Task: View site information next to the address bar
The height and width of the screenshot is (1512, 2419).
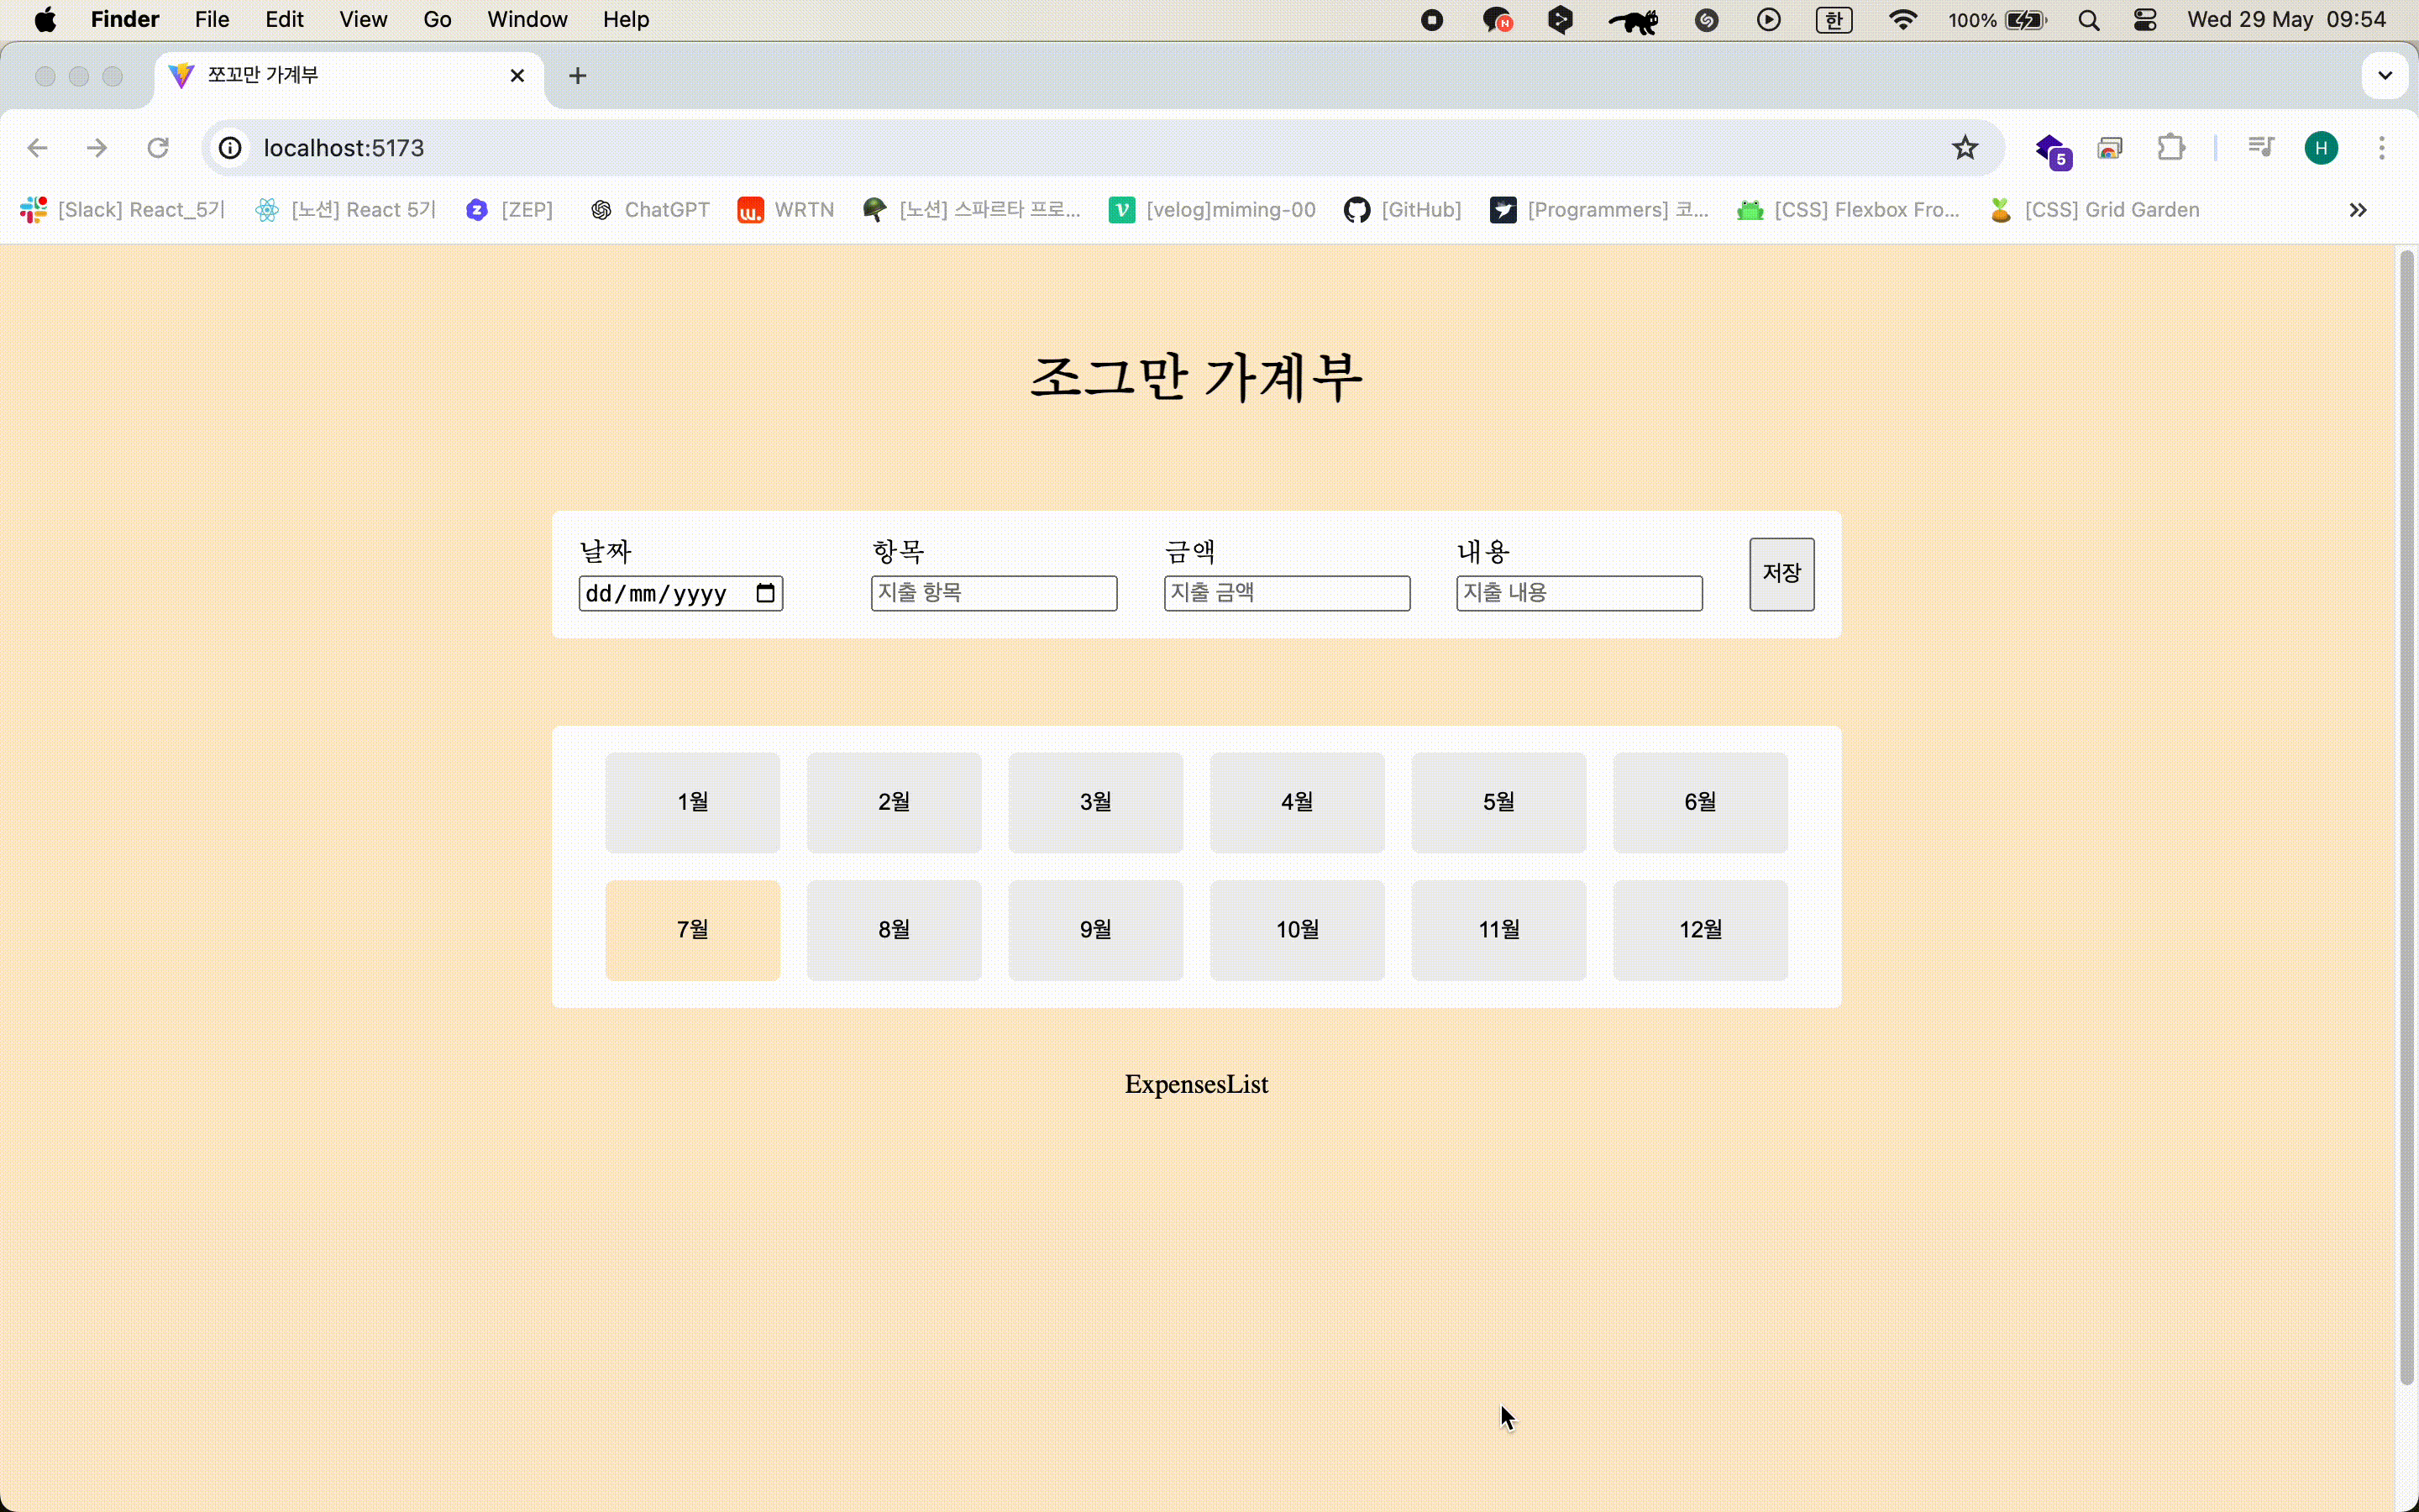Action: pos(229,147)
